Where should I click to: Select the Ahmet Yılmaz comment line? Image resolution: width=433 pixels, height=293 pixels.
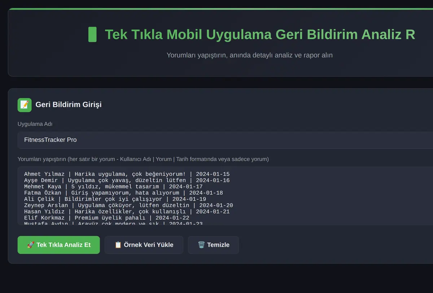coord(127,174)
